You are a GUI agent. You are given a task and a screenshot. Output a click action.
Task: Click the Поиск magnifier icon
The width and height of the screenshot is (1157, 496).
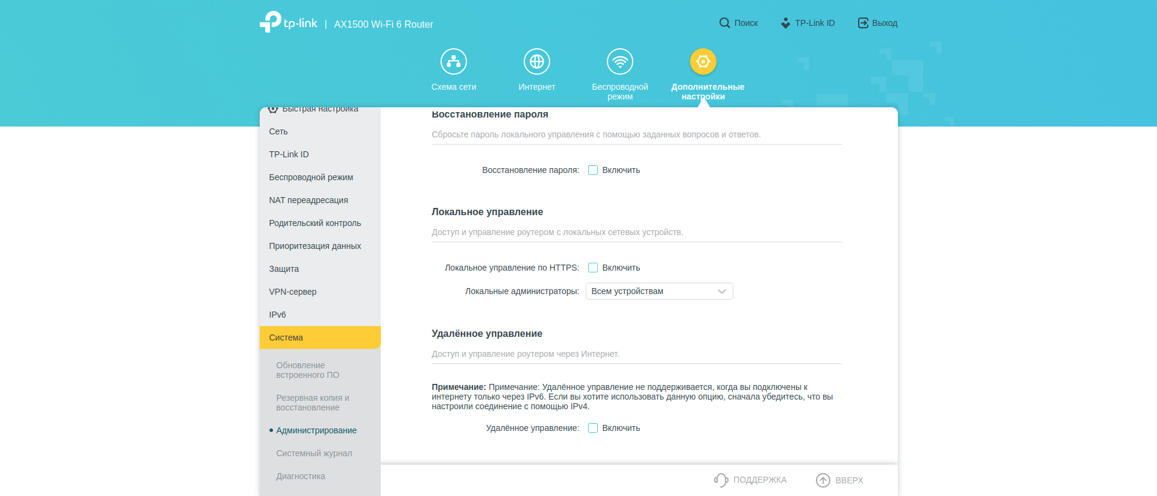pos(724,23)
